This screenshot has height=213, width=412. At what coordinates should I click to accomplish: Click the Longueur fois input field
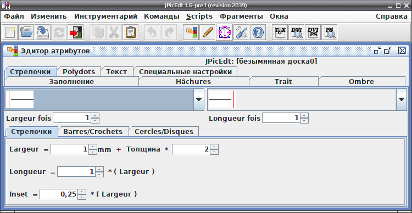281,118
